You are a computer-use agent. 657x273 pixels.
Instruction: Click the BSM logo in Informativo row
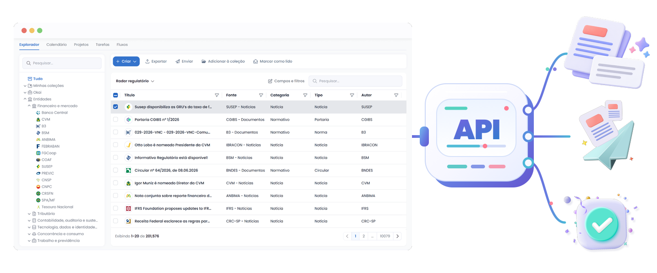pyautogui.click(x=128, y=158)
